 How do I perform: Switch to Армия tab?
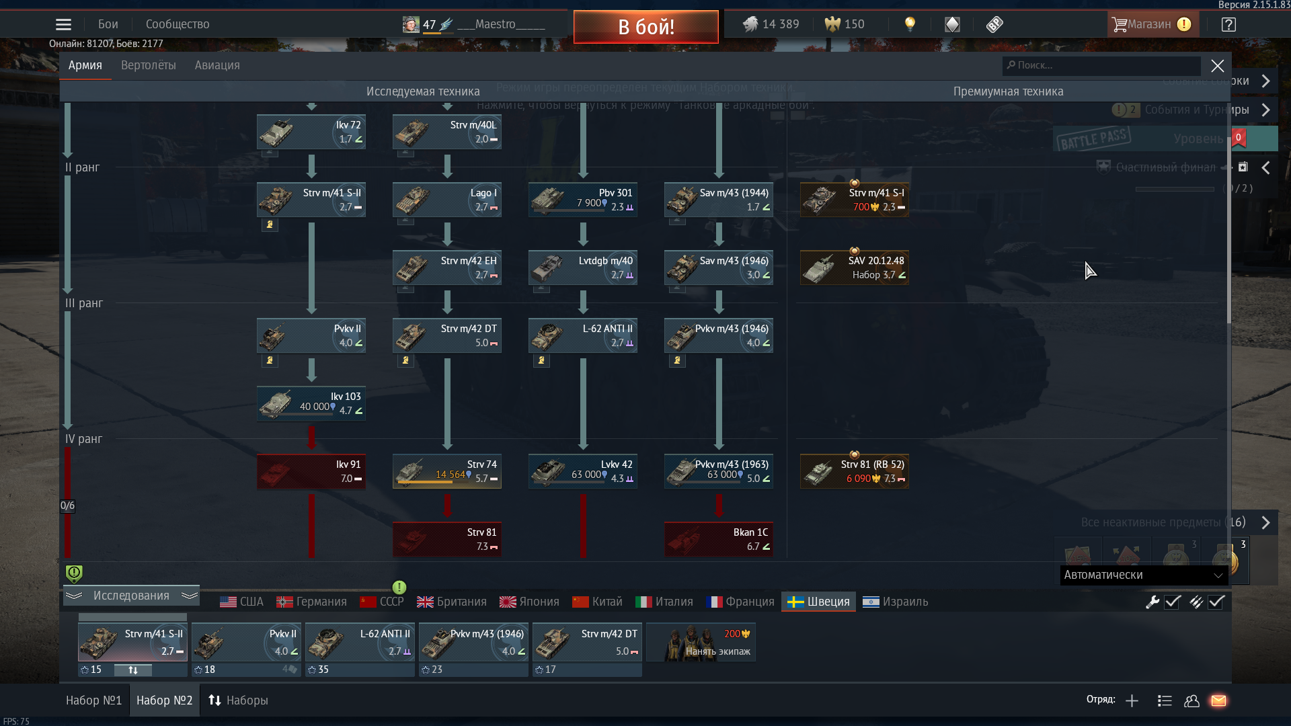85,65
